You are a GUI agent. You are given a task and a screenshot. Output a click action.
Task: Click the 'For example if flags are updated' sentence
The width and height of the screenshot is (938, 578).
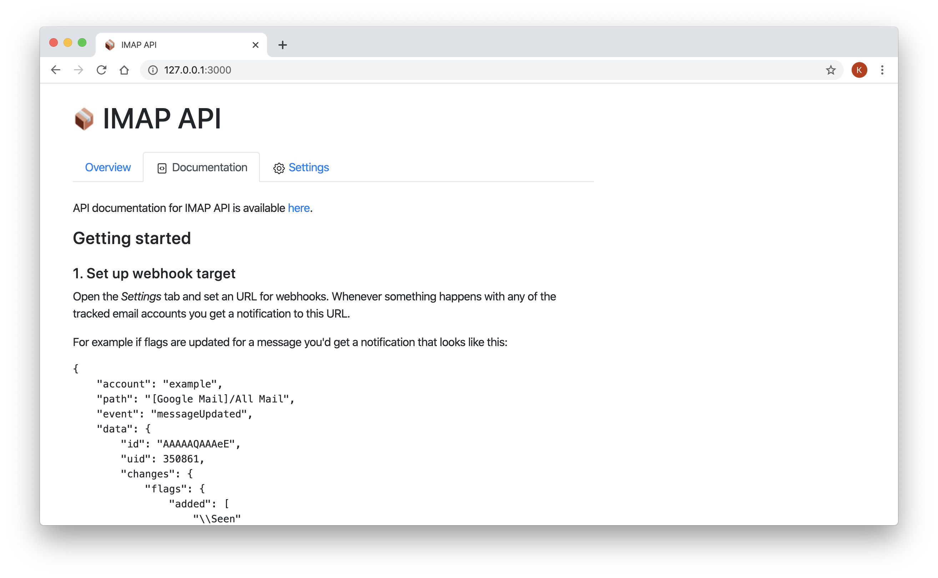point(290,342)
